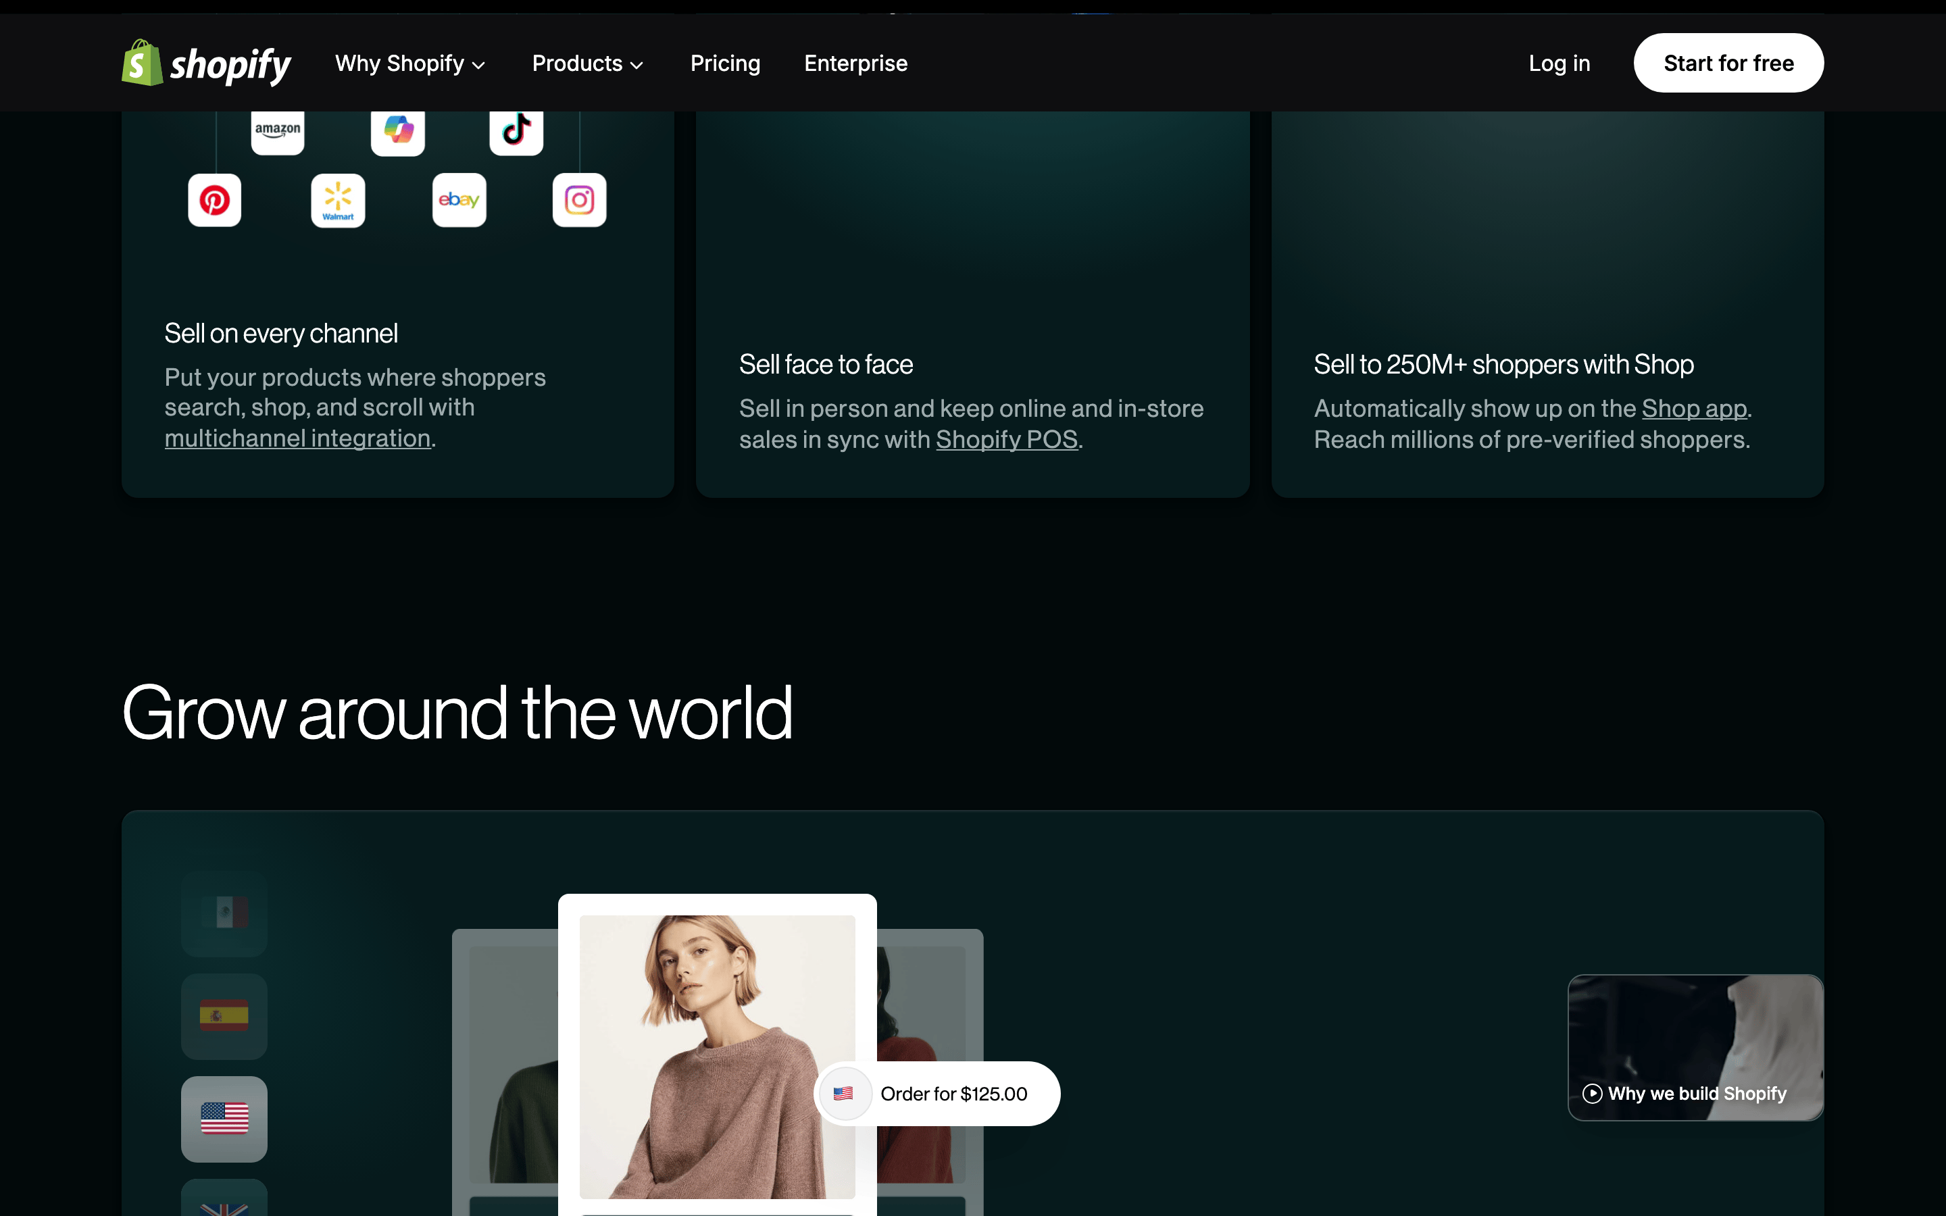Select the Walmart channel icon
1946x1216 pixels.
click(338, 200)
